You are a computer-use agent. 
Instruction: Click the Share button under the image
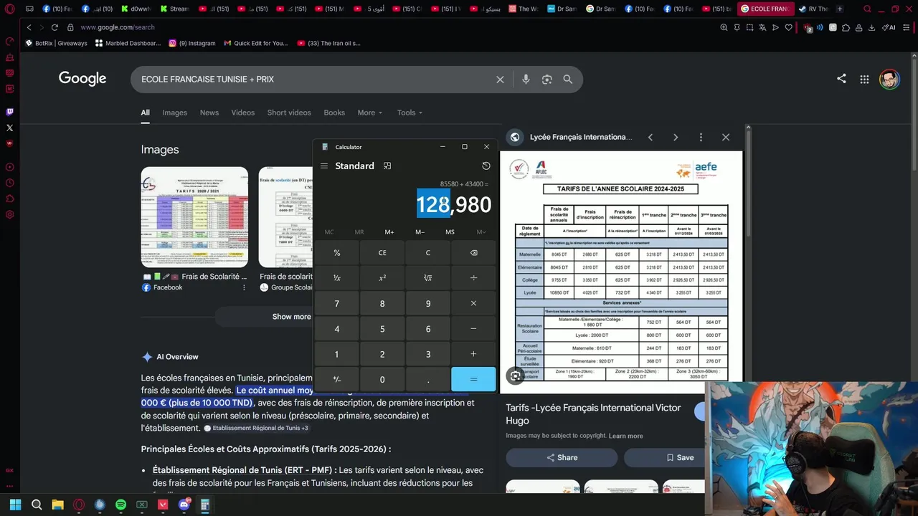562,457
